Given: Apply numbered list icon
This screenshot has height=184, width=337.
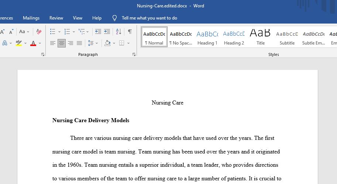Looking at the screenshot, I should [67, 32].
